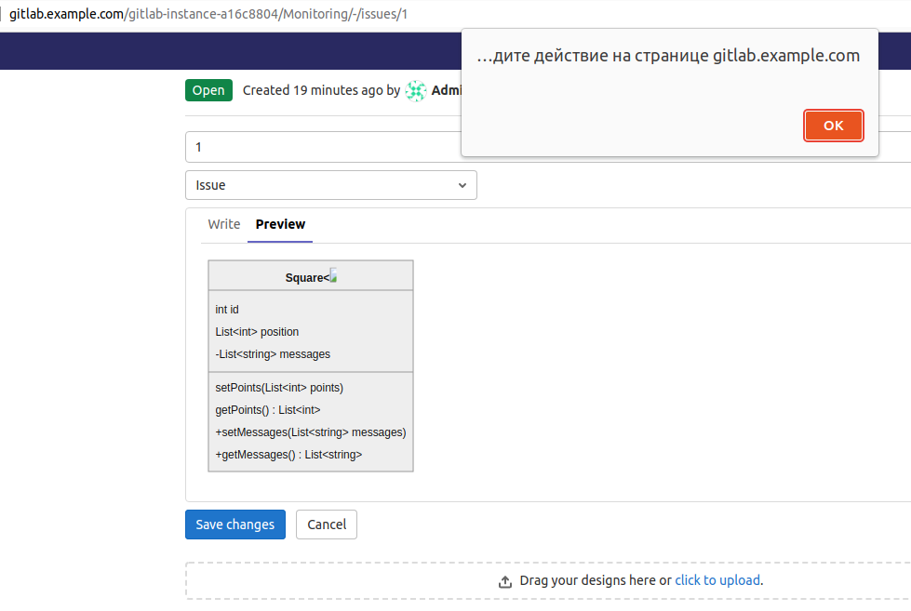Cancel editing the issue

tap(327, 525)
